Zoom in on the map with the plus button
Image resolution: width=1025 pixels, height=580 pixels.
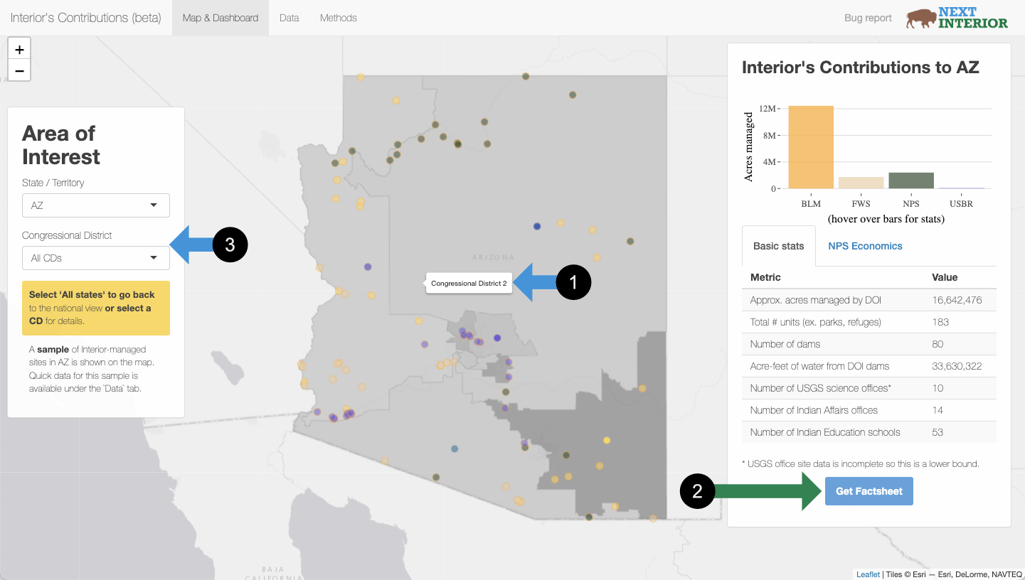tap(19, 48)
